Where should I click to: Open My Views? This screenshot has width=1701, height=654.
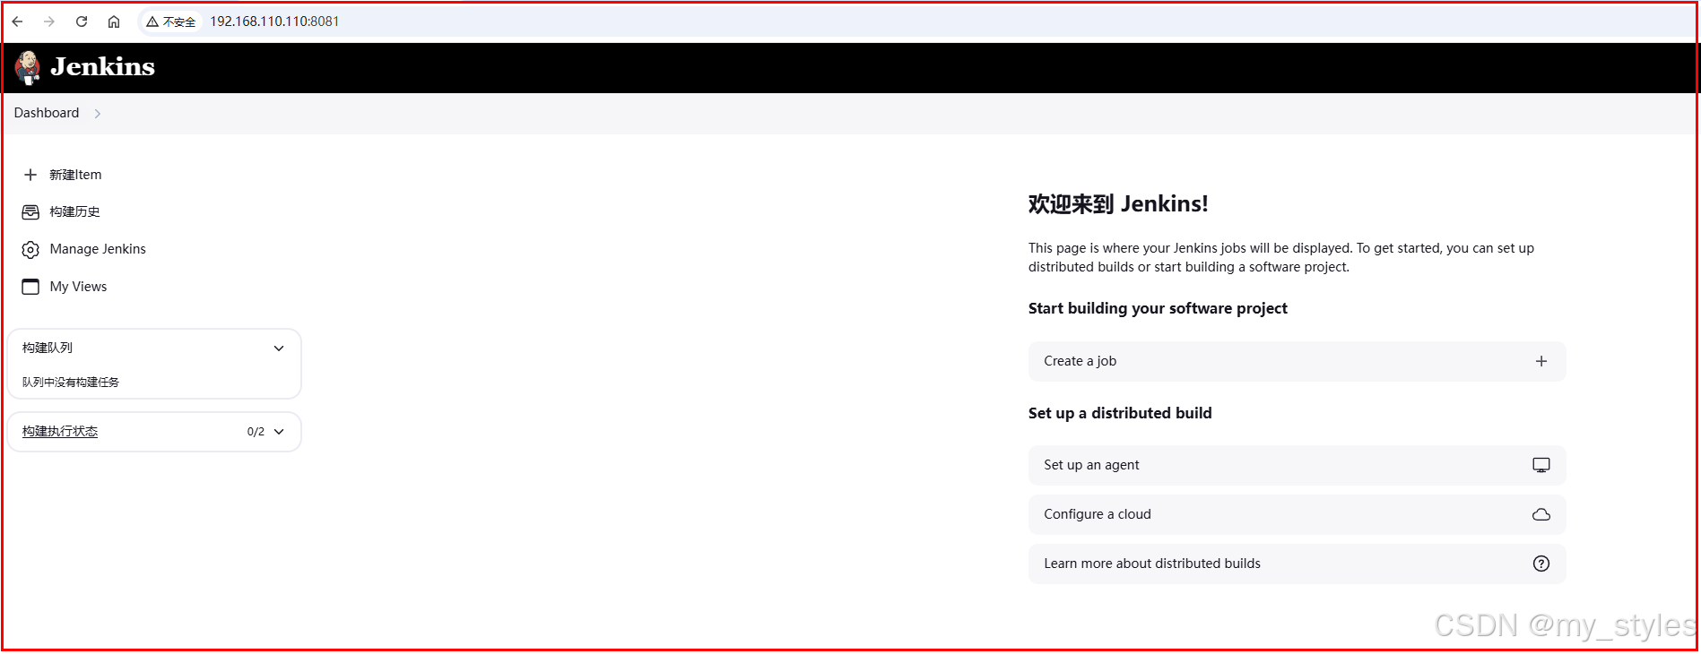78,287
